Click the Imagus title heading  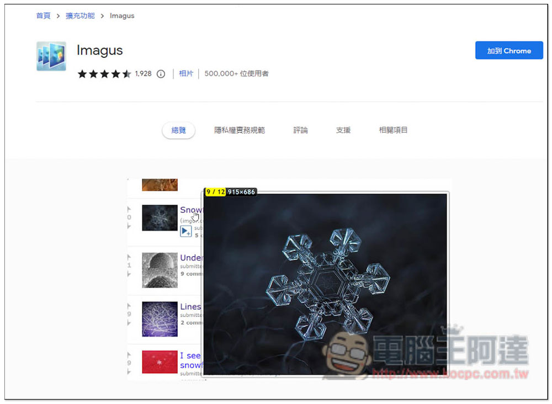pos(99,50)
